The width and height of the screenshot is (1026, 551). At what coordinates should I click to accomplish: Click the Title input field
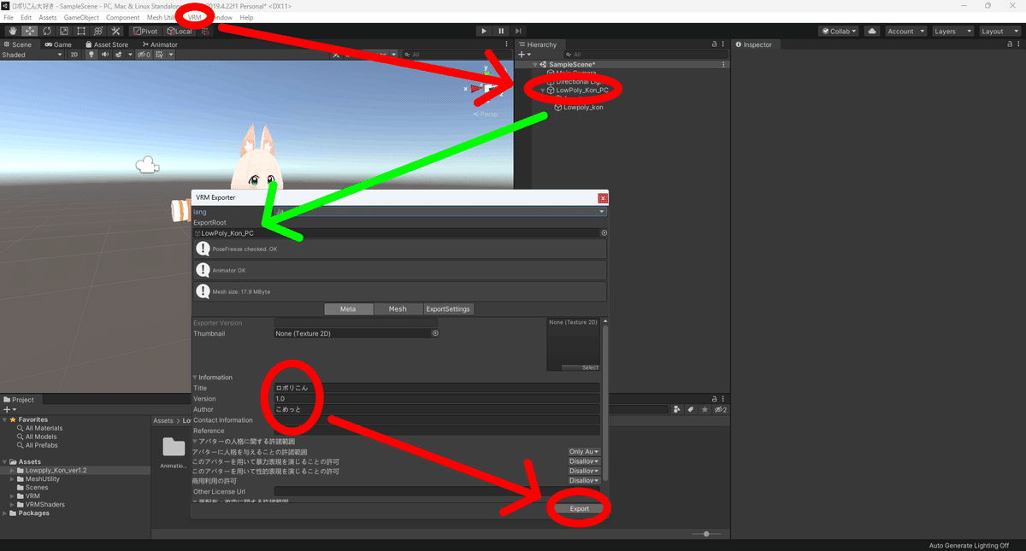click(x=436, y=388)
